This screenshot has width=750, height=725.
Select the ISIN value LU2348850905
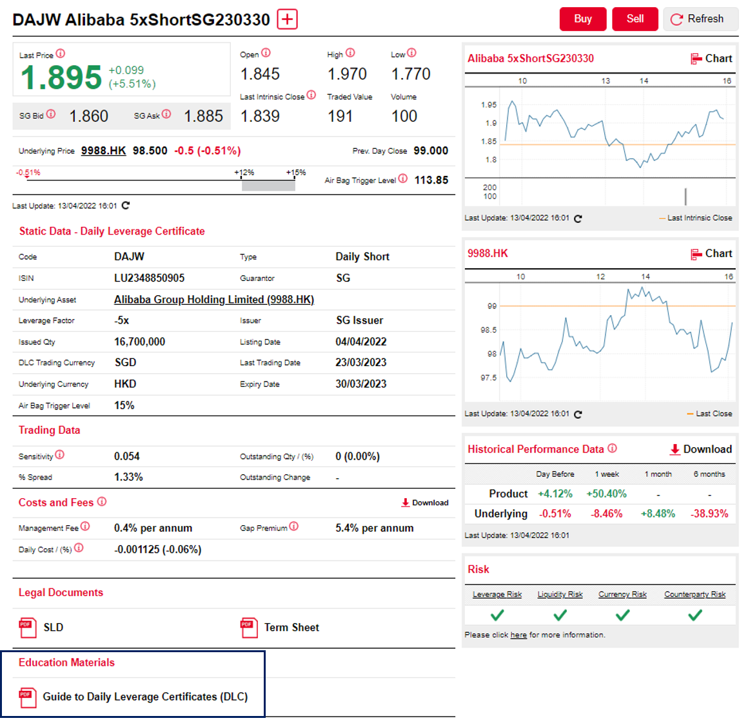tap(149, 278)
